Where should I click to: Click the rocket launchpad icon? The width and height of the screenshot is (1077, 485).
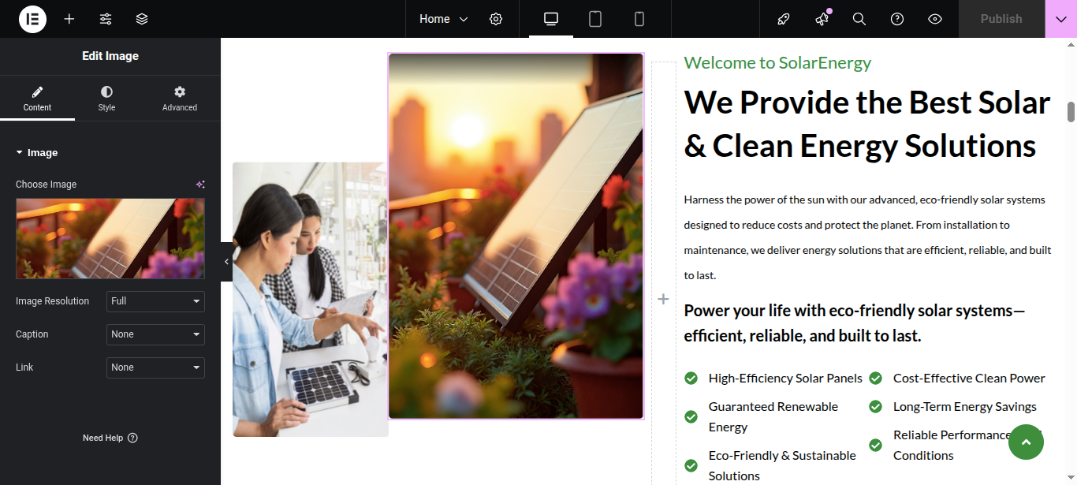point(784,19)
